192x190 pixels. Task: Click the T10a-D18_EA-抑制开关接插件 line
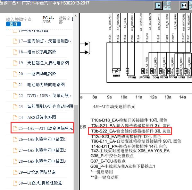pos(129,120)
